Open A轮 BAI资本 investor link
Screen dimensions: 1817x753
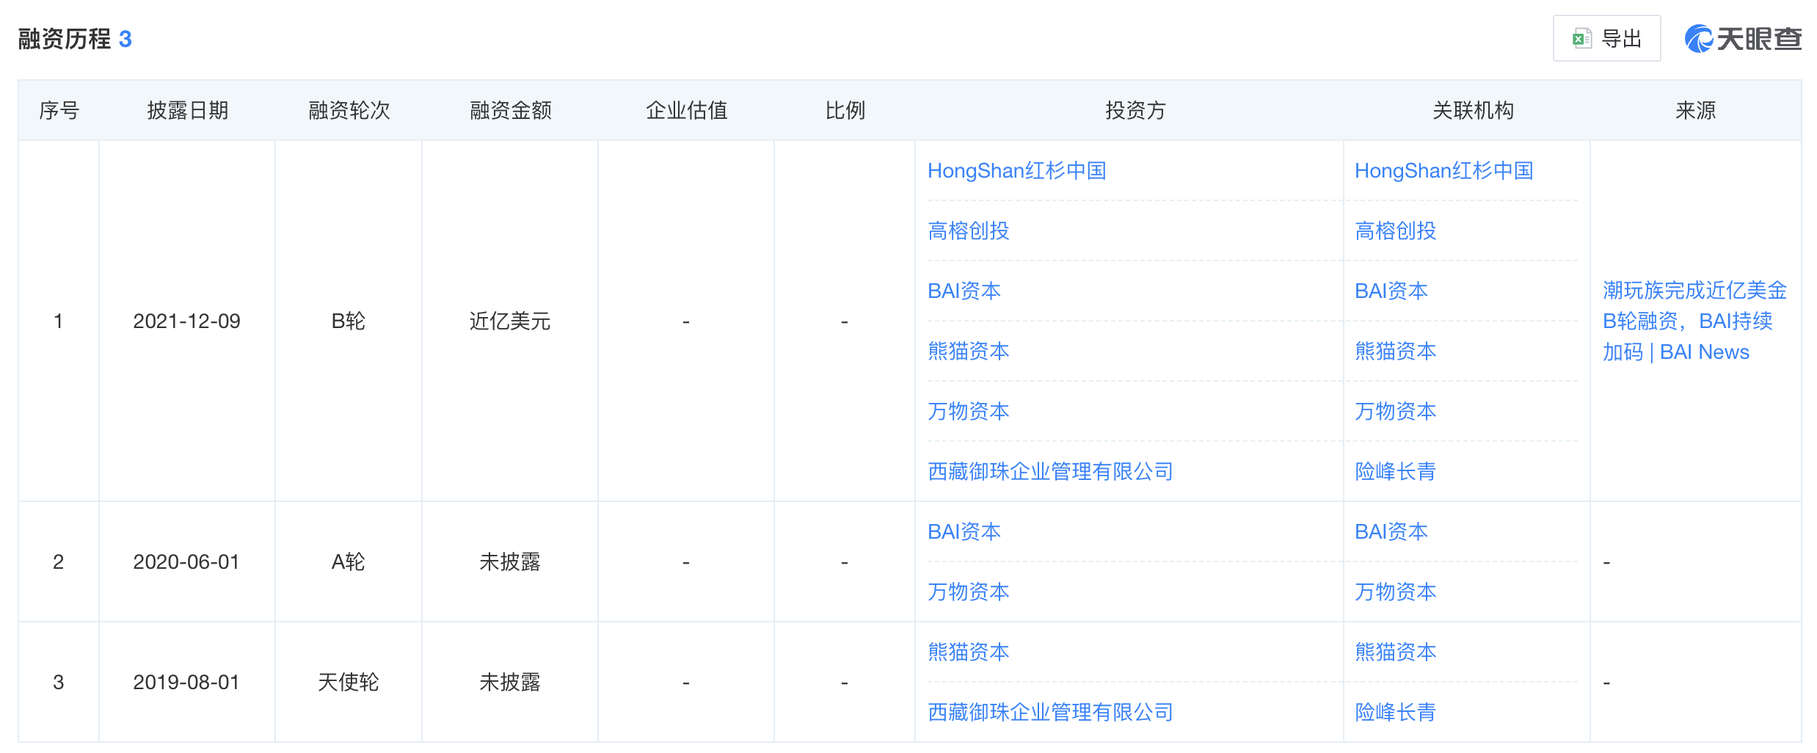[x=964, y=532]
